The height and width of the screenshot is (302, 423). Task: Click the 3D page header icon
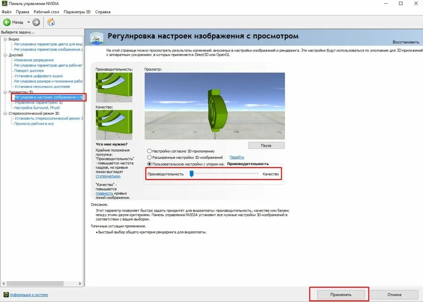97,38
